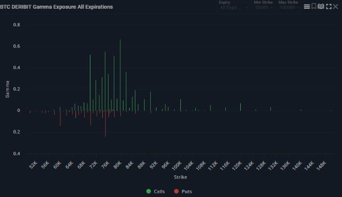Viewport: 342px width, 197px height.
Task: Click the '0.8' y-axis label
Action: pyautogui.click(x=17, y=25)
